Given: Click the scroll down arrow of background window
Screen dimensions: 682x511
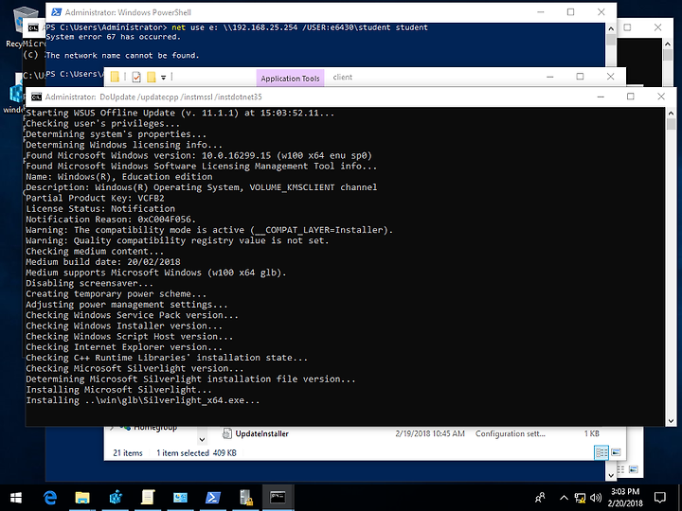Looking at the screenshot, I should tap(611, 475).
